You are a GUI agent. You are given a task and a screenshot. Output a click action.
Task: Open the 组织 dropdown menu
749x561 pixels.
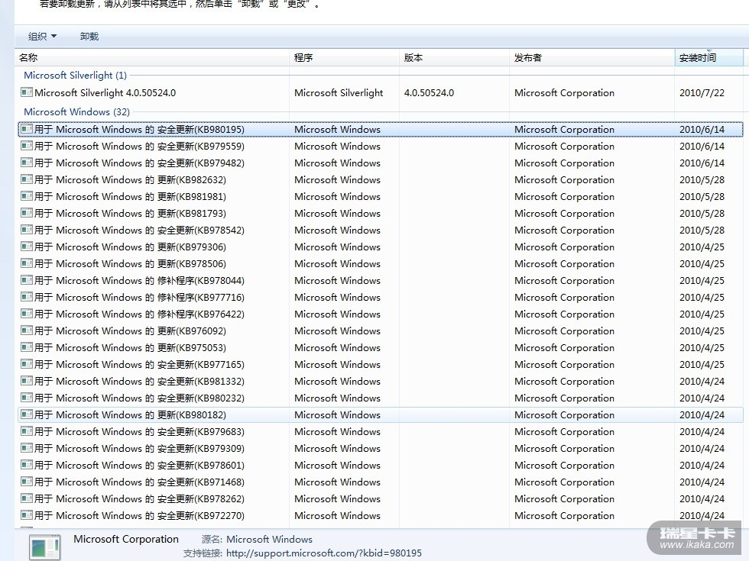pos(42,37)
